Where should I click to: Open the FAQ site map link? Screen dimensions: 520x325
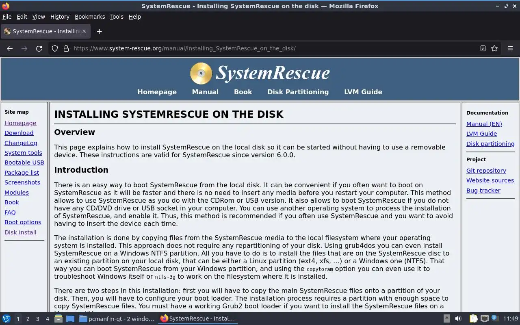coord(10,212)
